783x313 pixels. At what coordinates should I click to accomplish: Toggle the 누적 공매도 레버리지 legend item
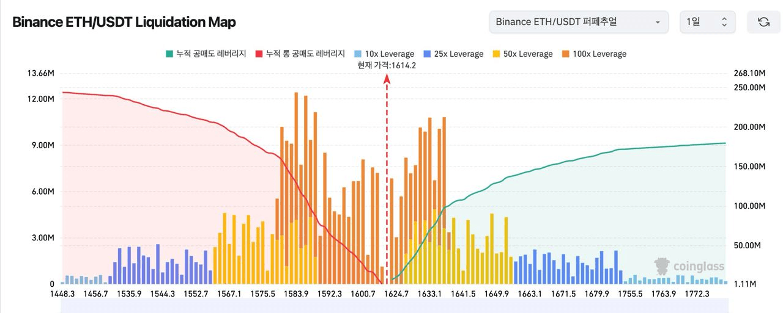point(206,54)
